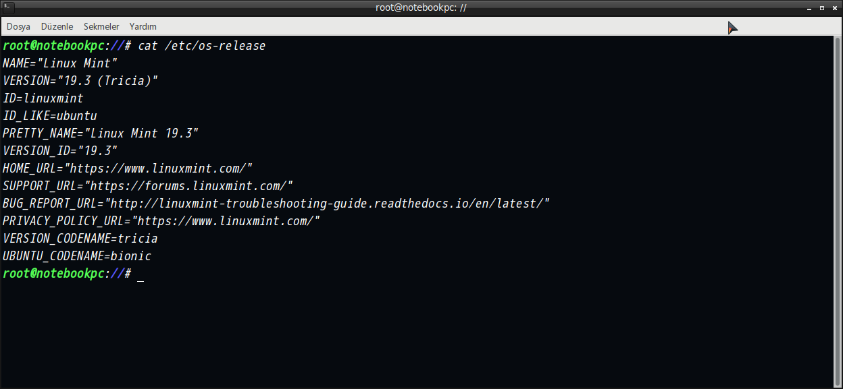Open the Dosya menu
The image size is (843, 389).
(x=18, y=26)
